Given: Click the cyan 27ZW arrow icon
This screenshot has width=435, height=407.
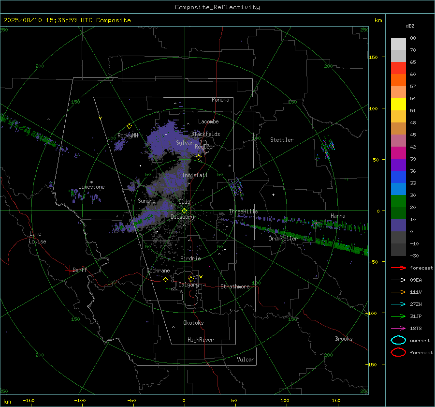Looking at the screenshot, I should (398, 304).
